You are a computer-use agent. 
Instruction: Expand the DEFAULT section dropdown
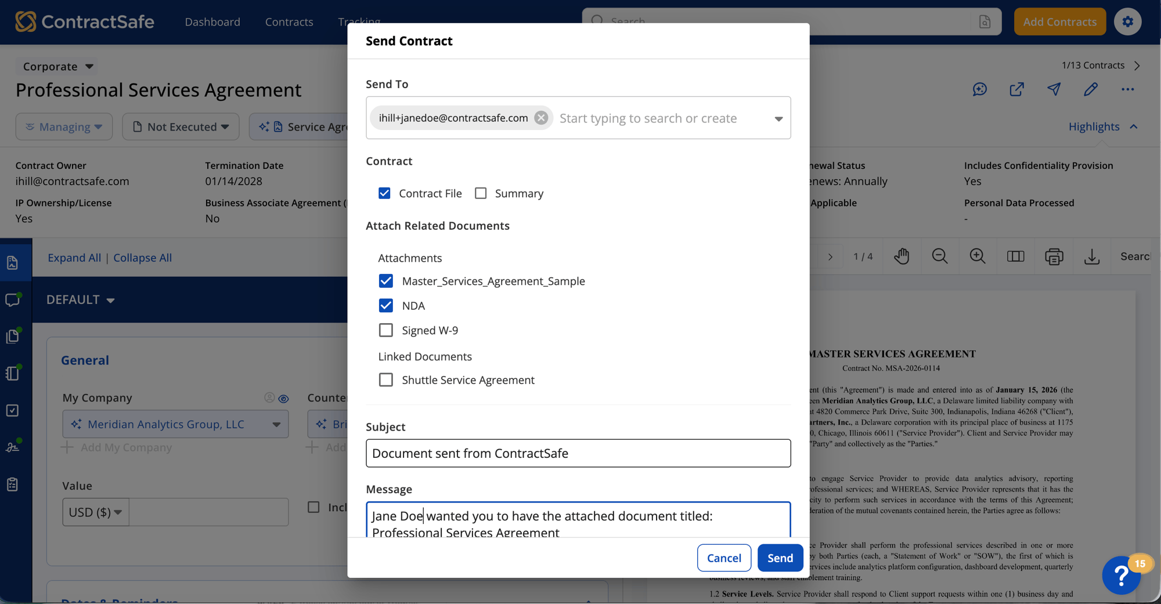tap(81, 299)
